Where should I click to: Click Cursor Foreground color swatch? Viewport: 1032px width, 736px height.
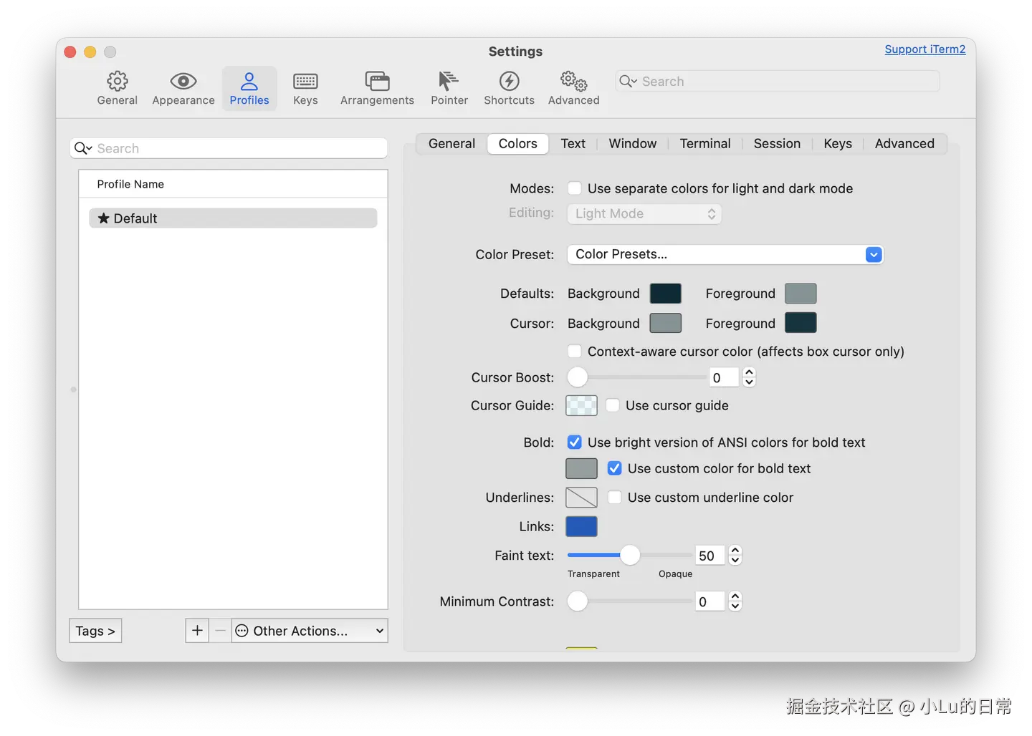coord(801,323)
